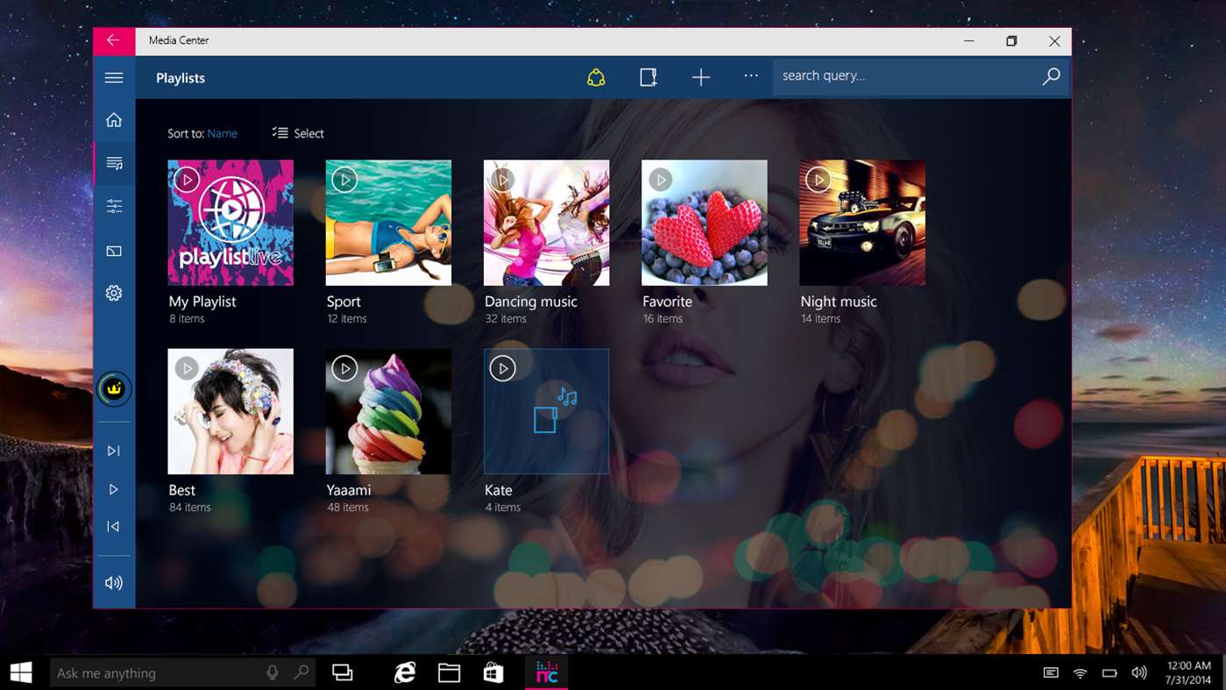Click the new playlist note icon

coord(648,78)
